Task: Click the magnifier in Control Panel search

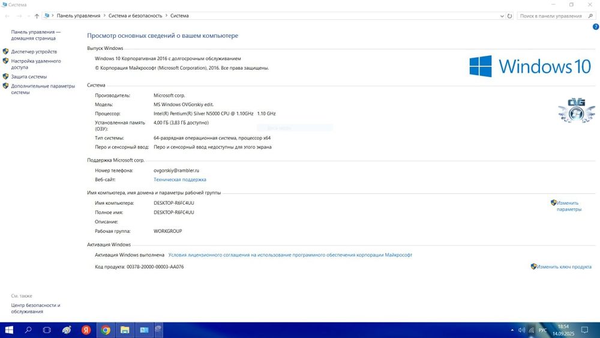Action: pyautogui.click(x=590, y=16)
